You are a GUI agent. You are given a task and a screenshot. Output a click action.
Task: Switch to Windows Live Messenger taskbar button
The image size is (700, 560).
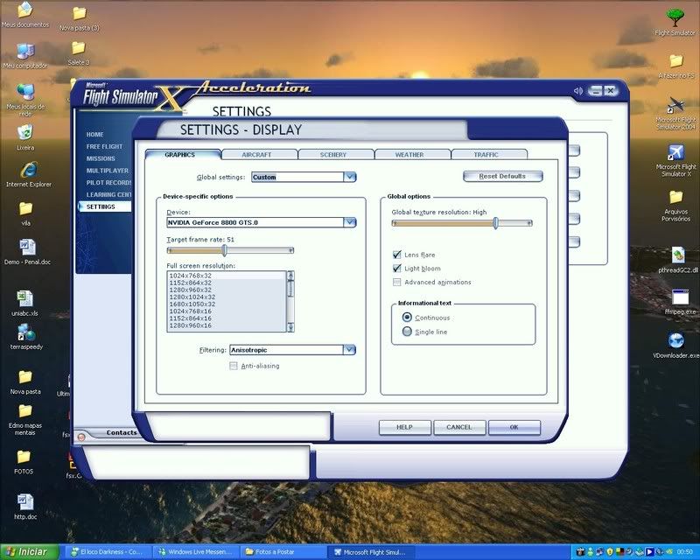pyautogui.click(x=195, y=552)
